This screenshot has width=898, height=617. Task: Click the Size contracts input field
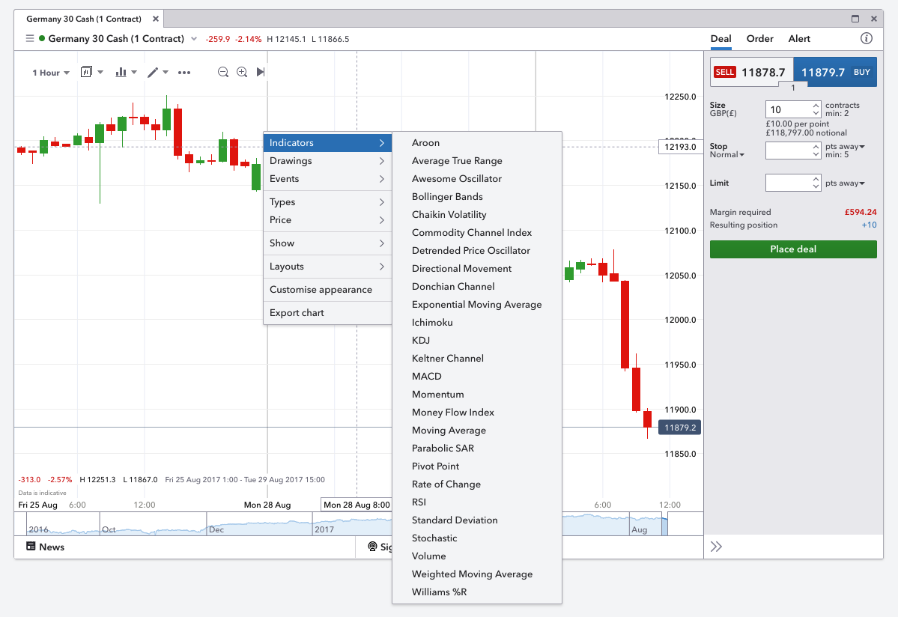point(788,109)
